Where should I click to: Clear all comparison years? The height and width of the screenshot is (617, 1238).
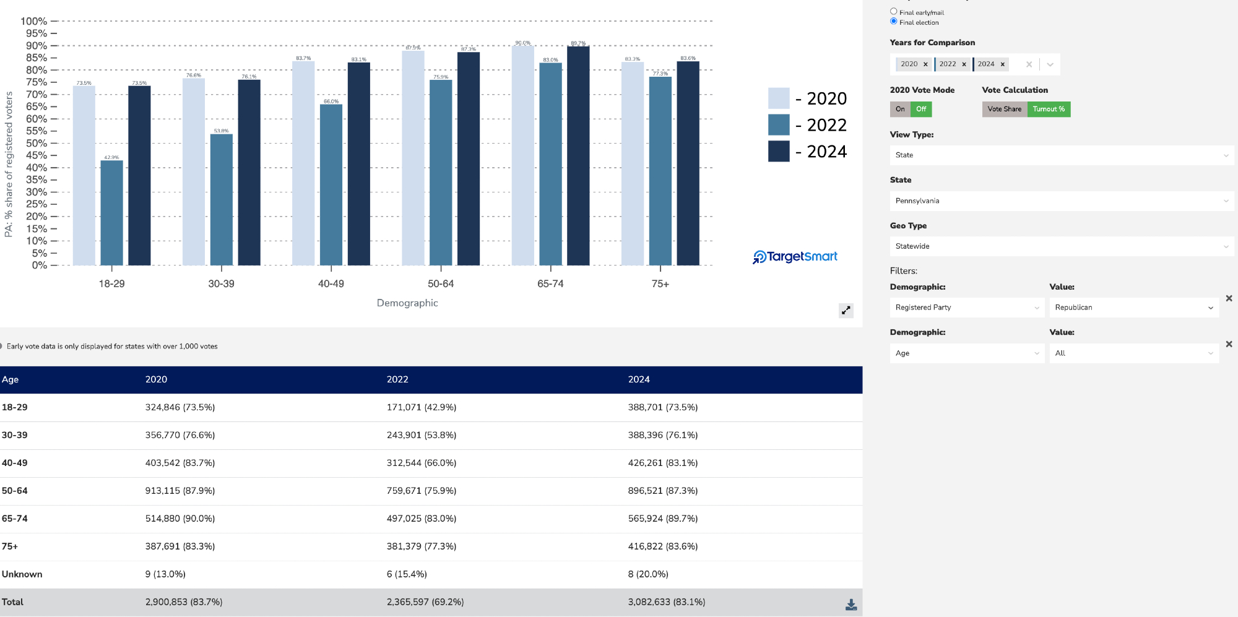(x=1029, y=64)
